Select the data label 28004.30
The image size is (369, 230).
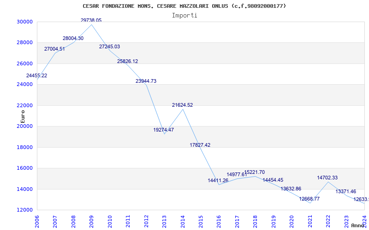(73, 38)
